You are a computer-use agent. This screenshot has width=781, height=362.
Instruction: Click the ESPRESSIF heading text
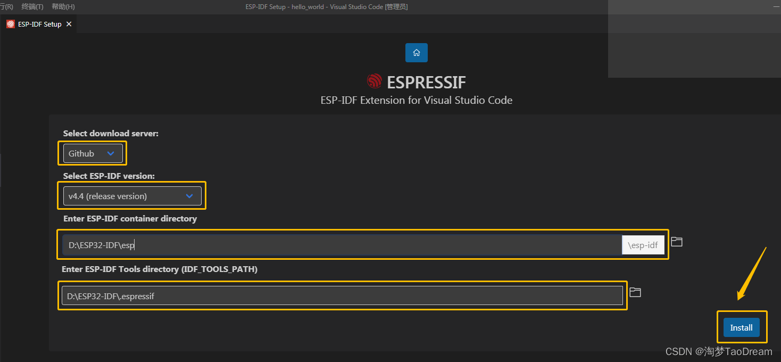[426, 82]
